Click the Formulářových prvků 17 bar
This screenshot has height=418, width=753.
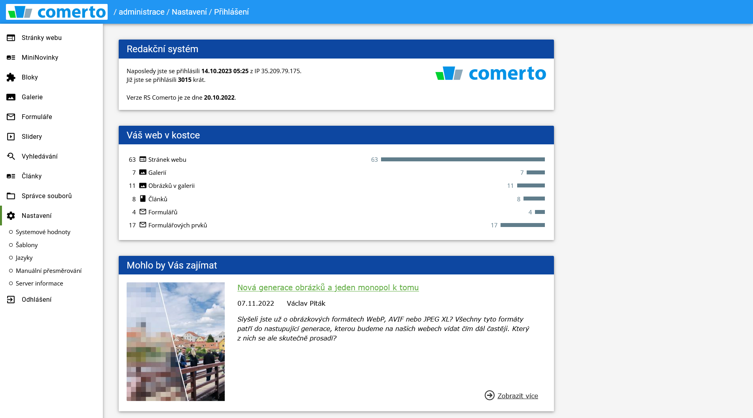point(523,225)
